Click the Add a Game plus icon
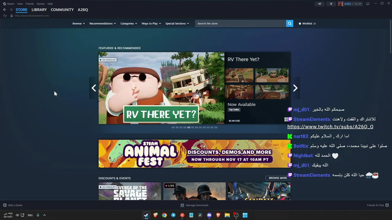The width and height of the screenshot is (392, 220). click(x=5, y=205)
